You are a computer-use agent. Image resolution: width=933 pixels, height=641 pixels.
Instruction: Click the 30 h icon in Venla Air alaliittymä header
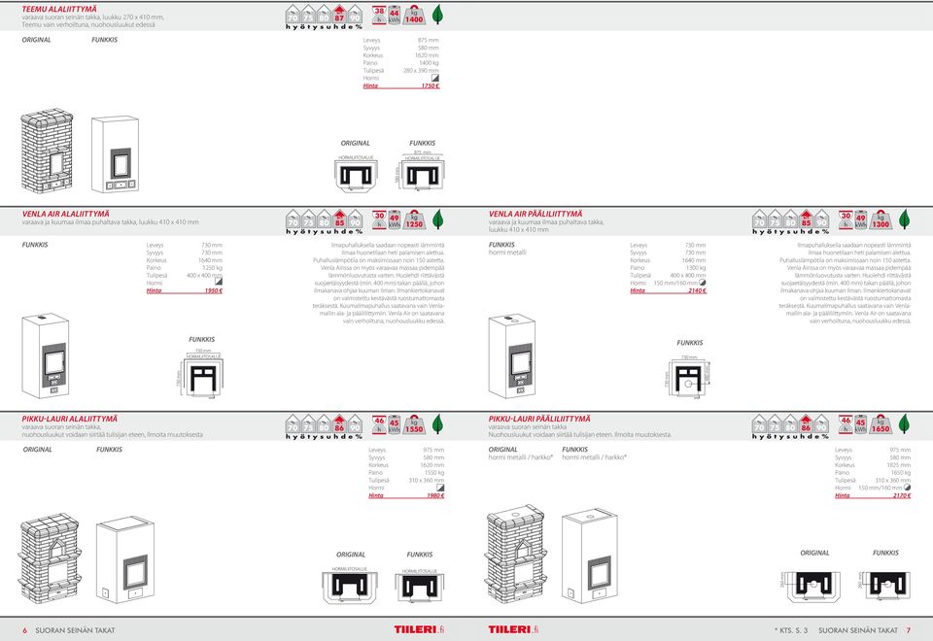coord(379,220)
